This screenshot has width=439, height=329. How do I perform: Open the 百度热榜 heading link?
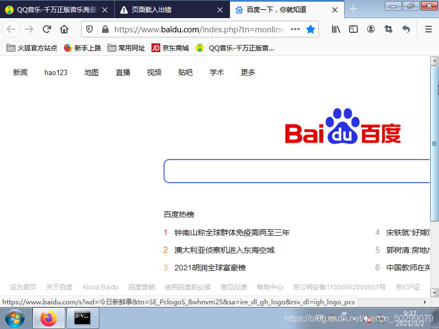click(179, 214)
